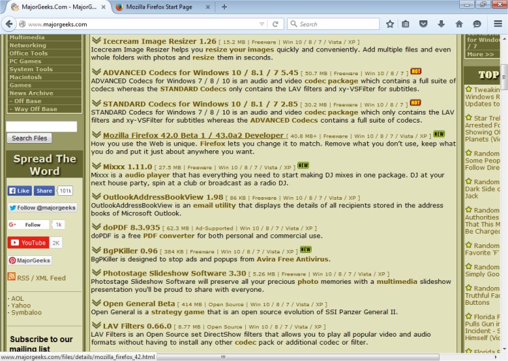Show bookmarks list icon in toolbar

(x=405, y=24)
